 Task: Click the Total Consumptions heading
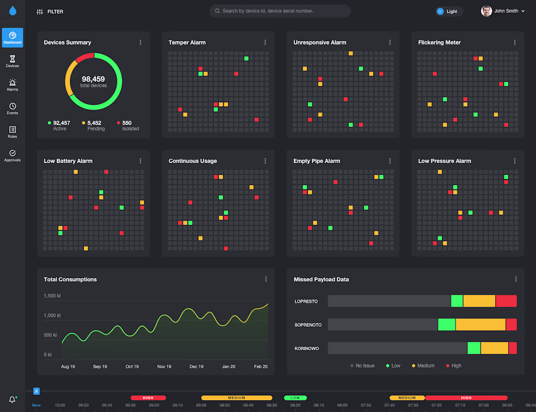click(70, 280)
